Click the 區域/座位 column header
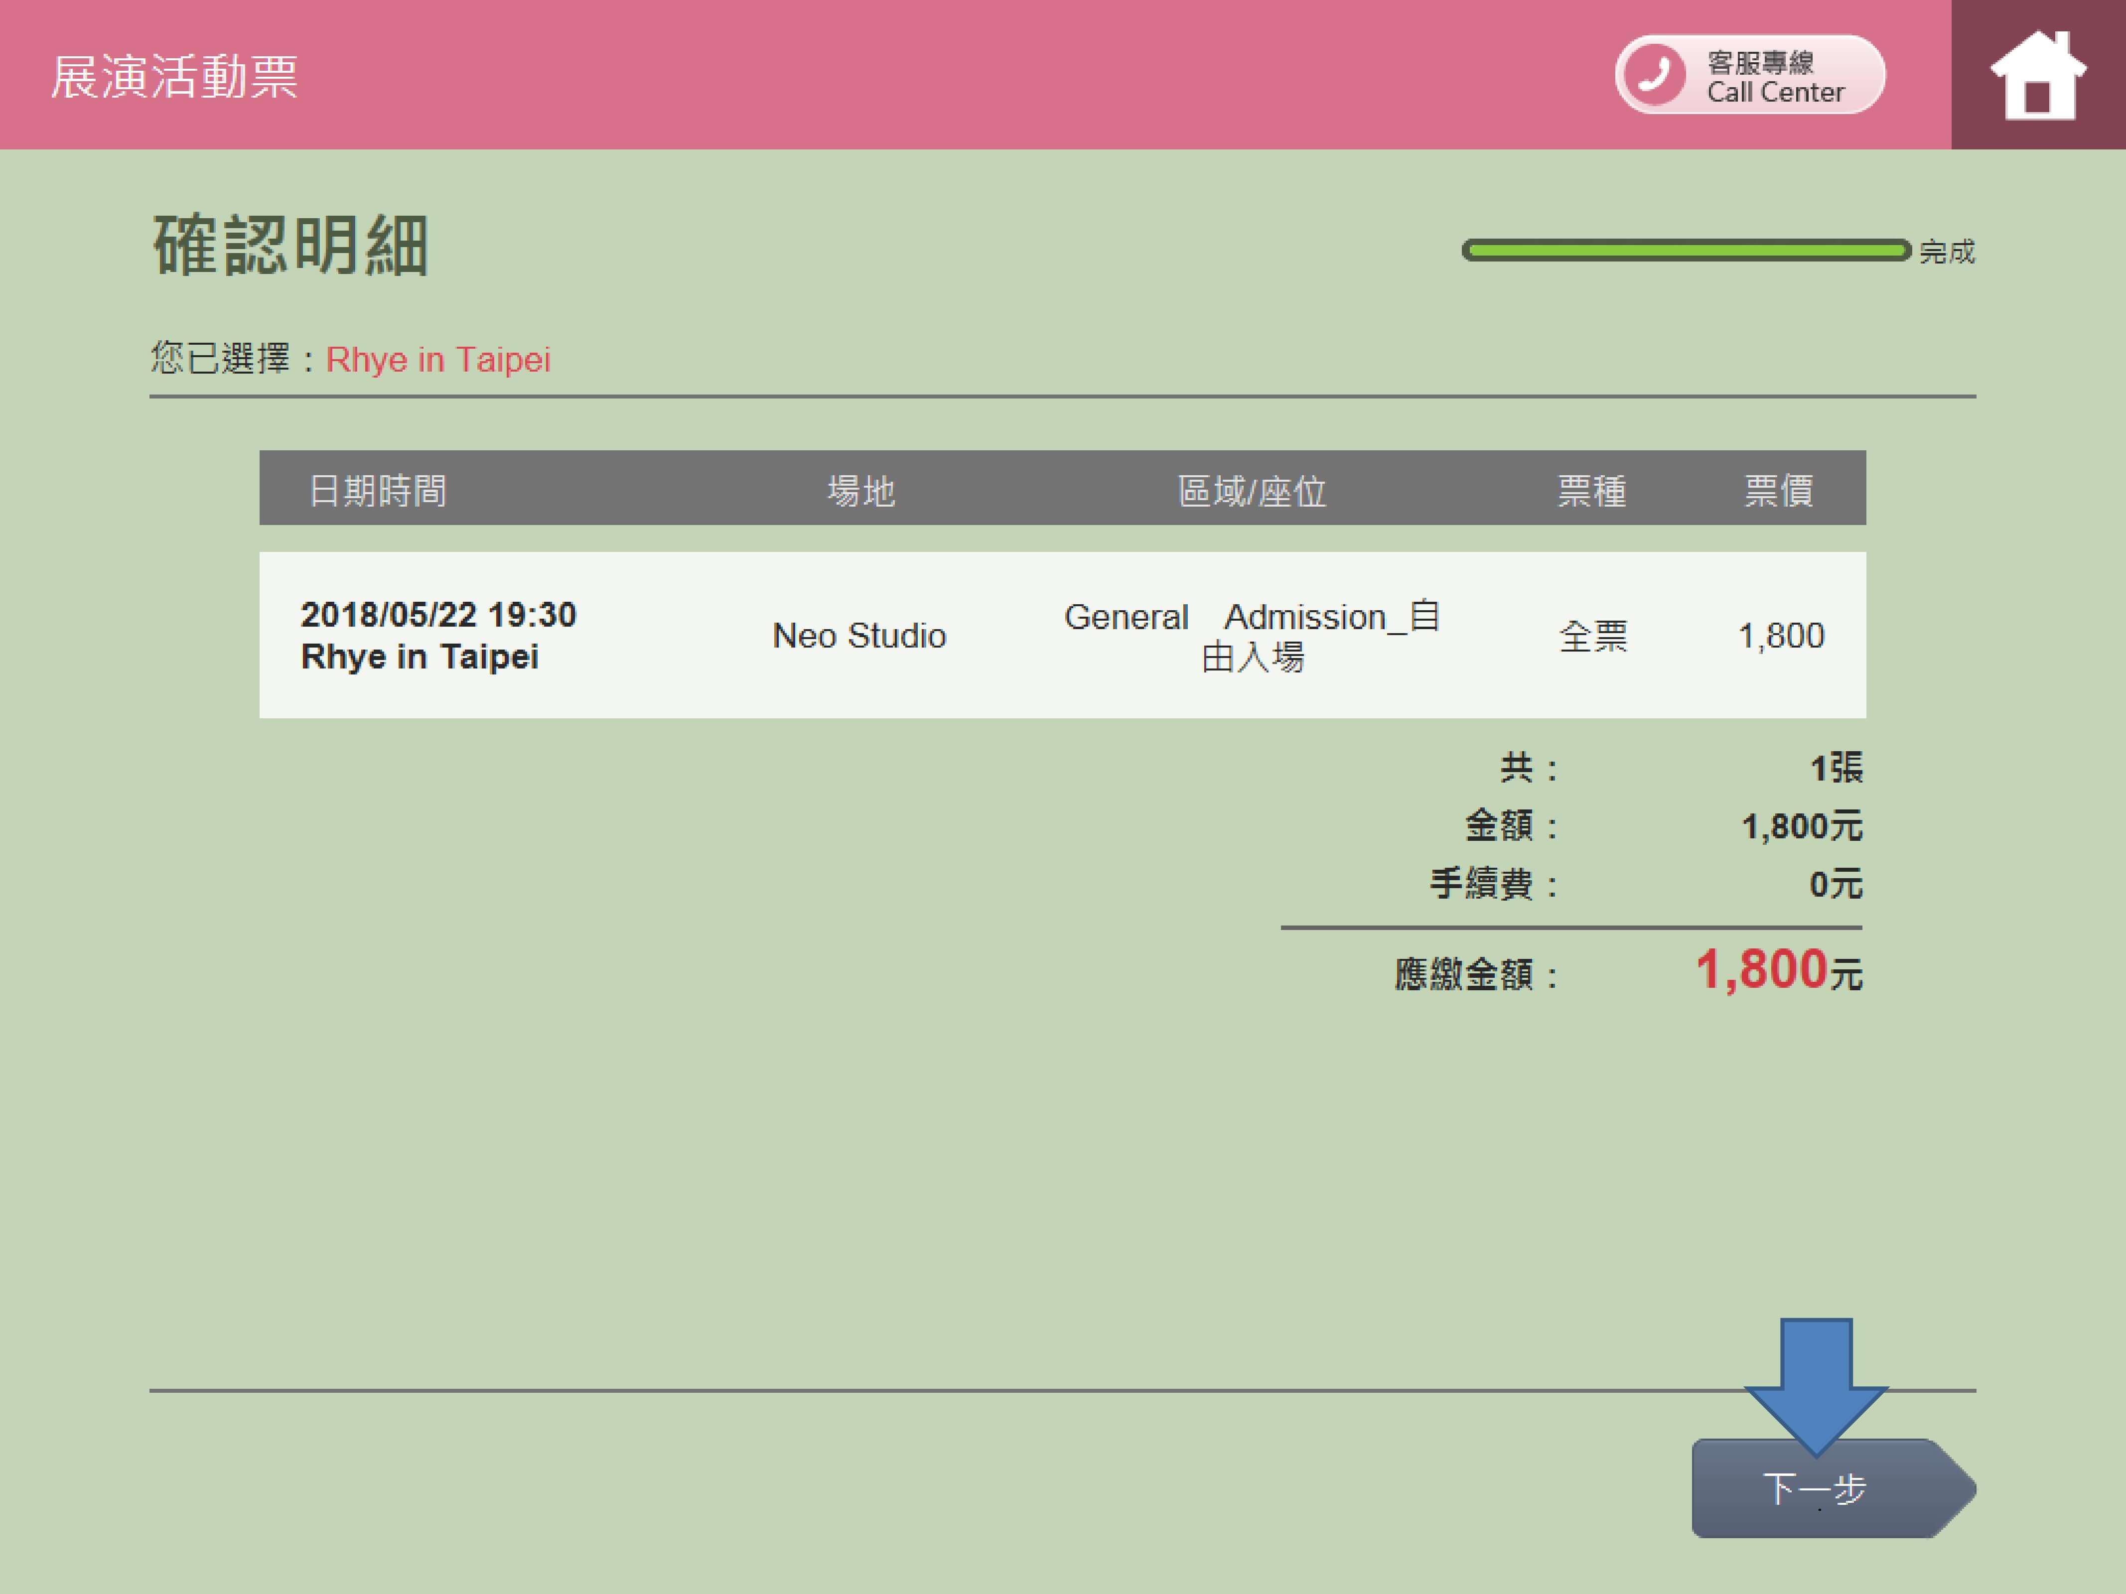Viewport: 2126px width, 1594px height. click(1252, 490)
